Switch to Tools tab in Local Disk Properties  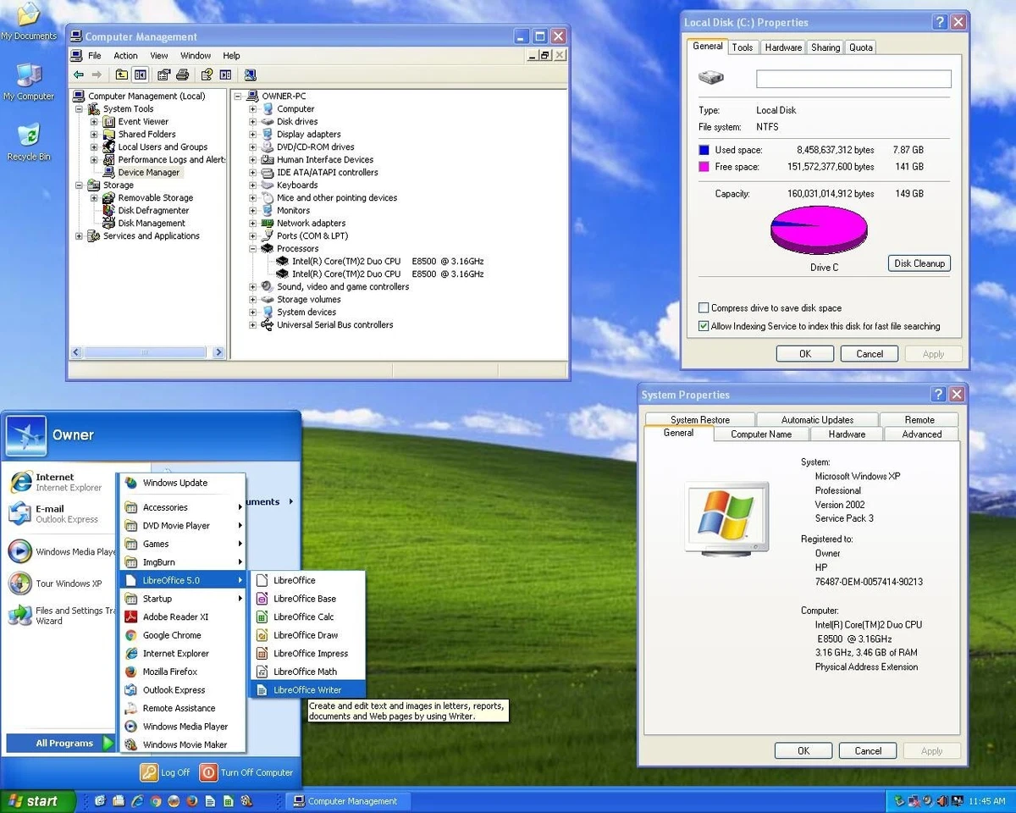pyautogui.click(x=743, y=47)
